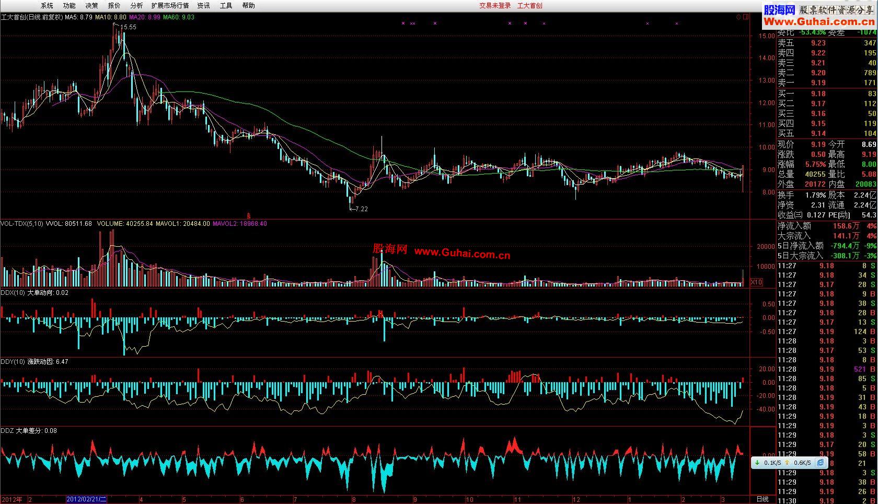
Task: Click the DDX(10) indicator name
Action: pos(13,293)
